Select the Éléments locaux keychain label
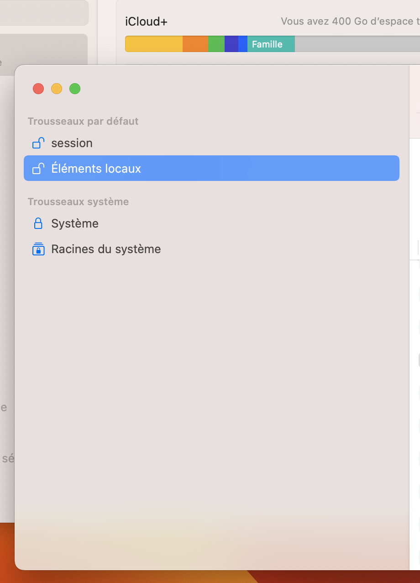The image size is (420, 583). tap(96, 169)
